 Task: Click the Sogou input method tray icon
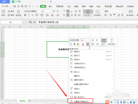pos(107,102)
